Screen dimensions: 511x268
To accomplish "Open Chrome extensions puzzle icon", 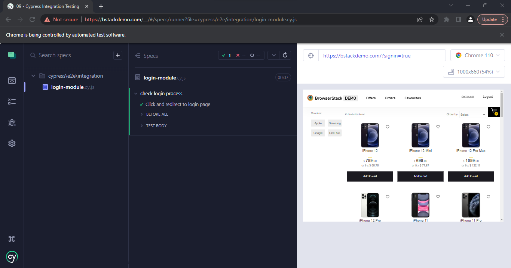I will coord(447,19).
